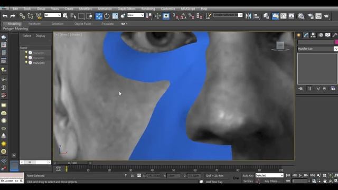The height and width of the screenshot is (190, 338).
Task: Click the Play Animation button
Action: click(x=301, y=175)
